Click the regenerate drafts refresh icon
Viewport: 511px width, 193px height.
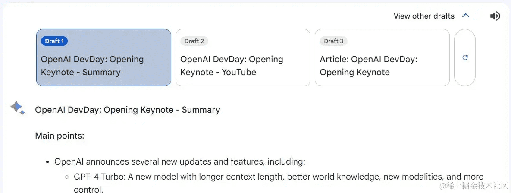pyautogui.click(x=465, y=57)
